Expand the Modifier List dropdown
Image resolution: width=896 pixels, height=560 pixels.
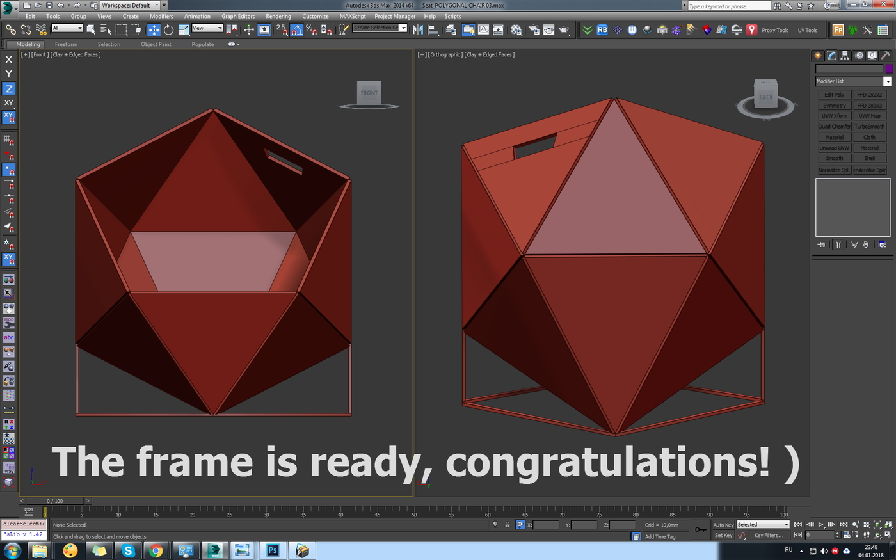(x=887, y=81)
